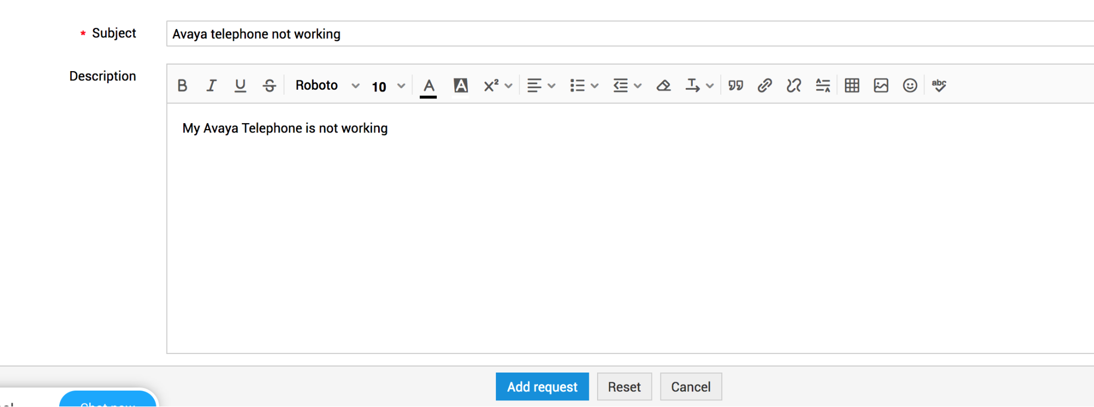Click the remove link icon
The width and height of the screenshot is (1094, 407).
point(794,85)
